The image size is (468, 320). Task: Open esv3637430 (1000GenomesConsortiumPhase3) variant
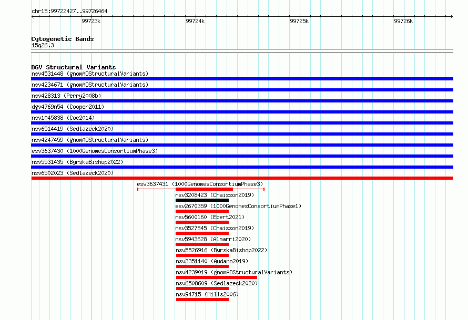tap(95, 151)
